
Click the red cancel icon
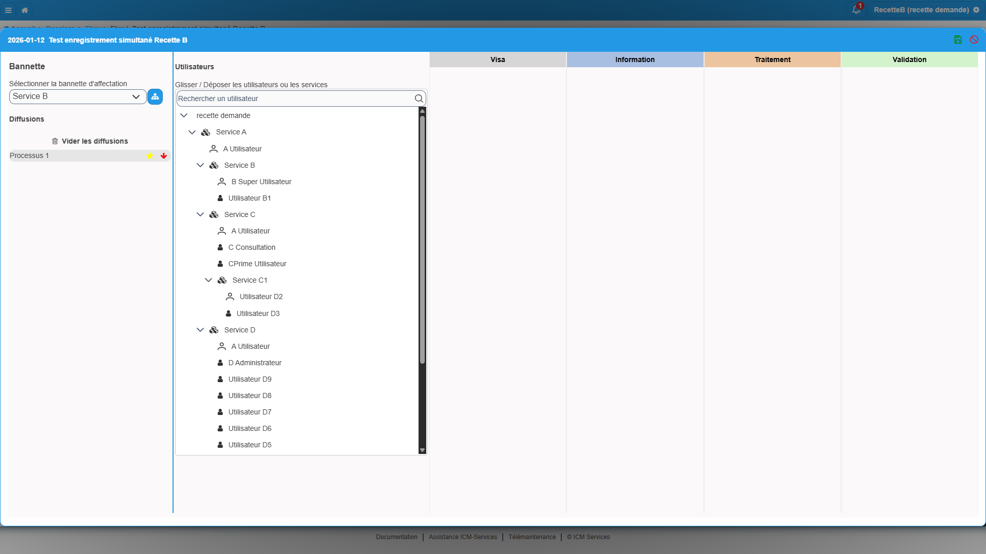[x=974, y=39]
